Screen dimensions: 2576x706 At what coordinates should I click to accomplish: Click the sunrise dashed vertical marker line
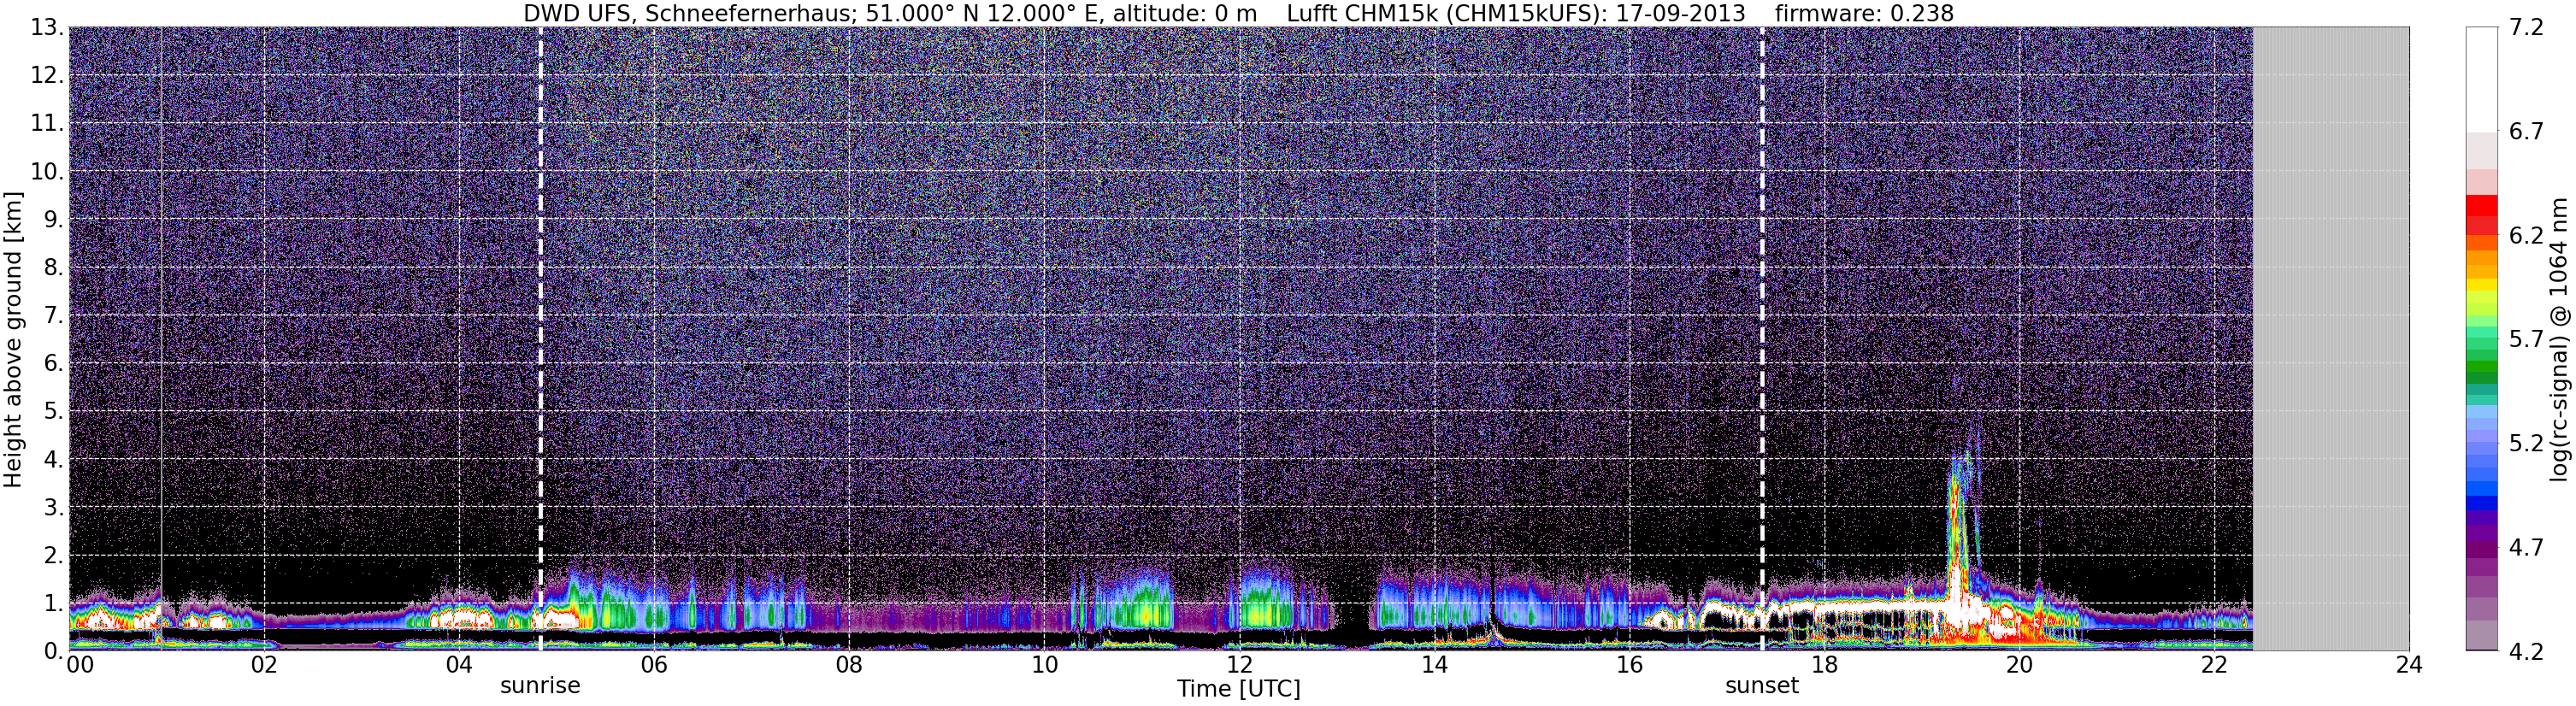point(540,339)
